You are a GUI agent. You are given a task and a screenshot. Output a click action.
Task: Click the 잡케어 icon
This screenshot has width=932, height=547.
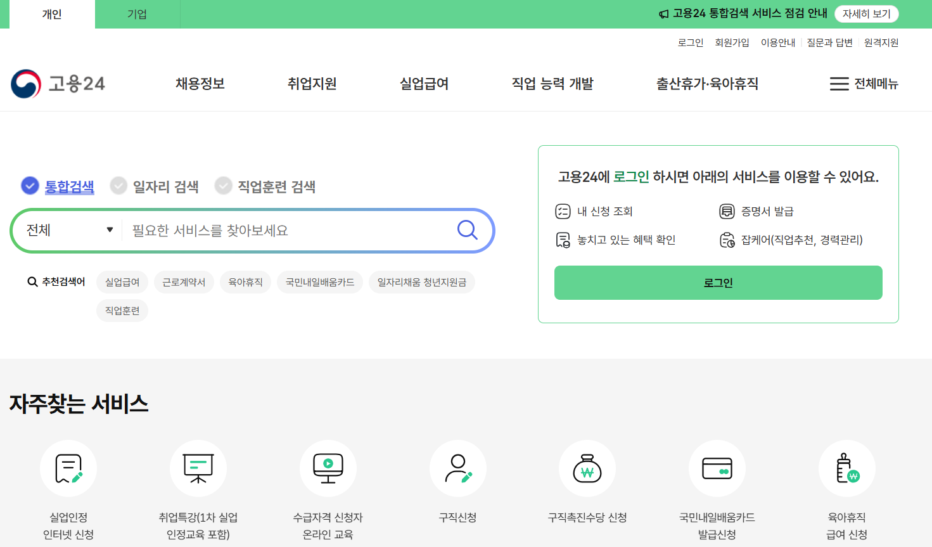[x=727, y=240]
